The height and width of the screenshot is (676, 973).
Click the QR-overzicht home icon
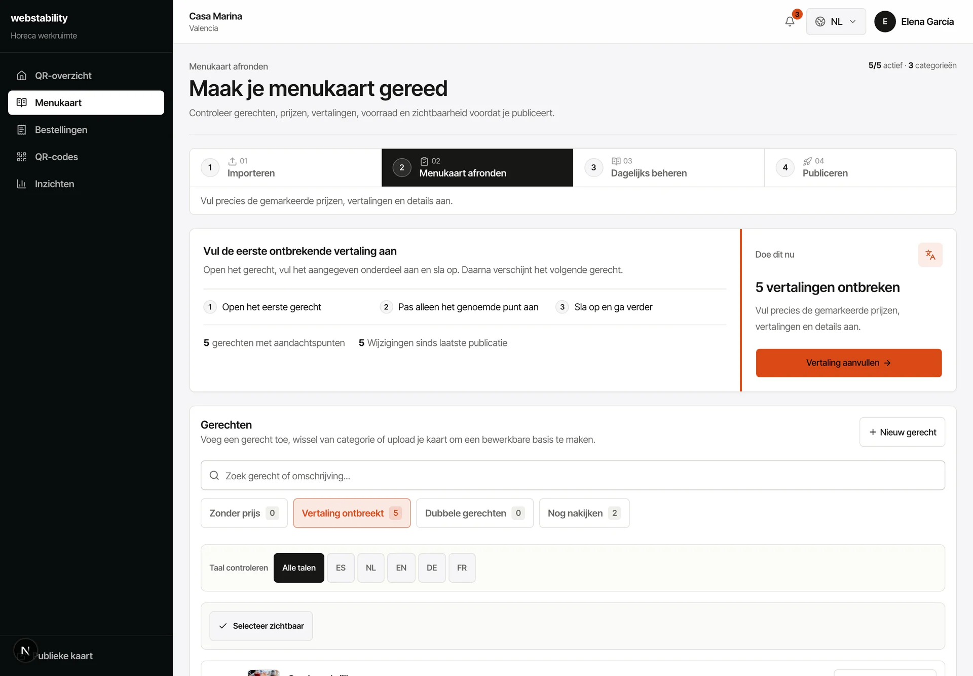click(21, 76)
